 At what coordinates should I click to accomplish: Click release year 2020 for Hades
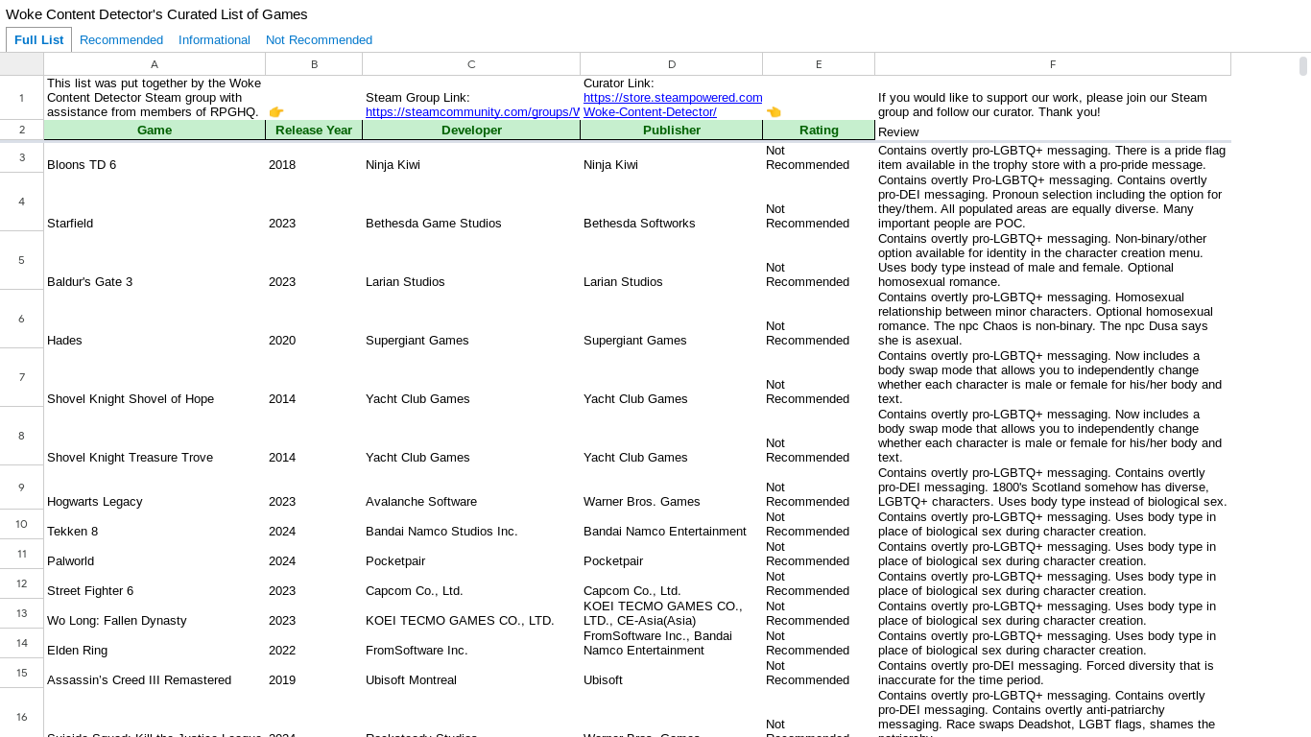pos(314,319)
